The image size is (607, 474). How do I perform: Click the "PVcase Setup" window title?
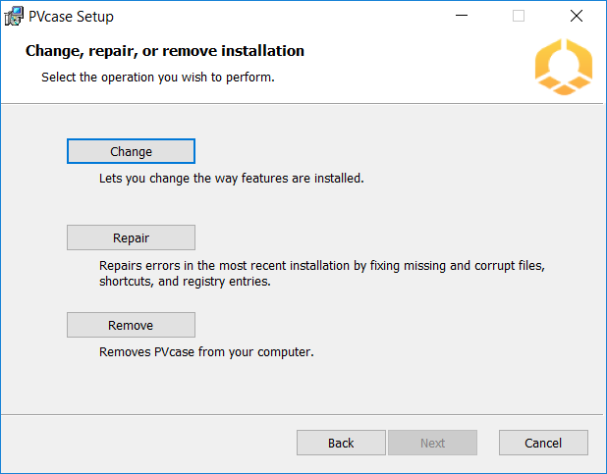[72, 17]
